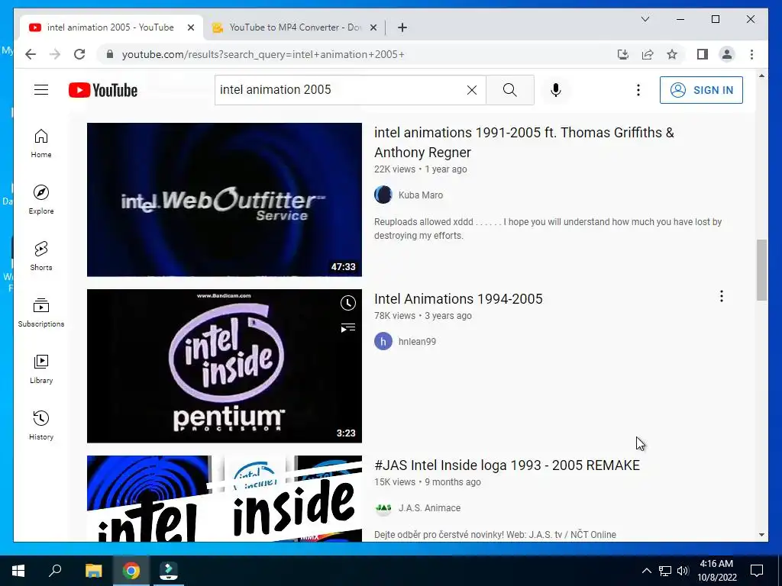Open #JAS Intel Inside loga 1993 - 2005 REMAKE title
This screenshot has width=782, height=586.
coord(507,465)
